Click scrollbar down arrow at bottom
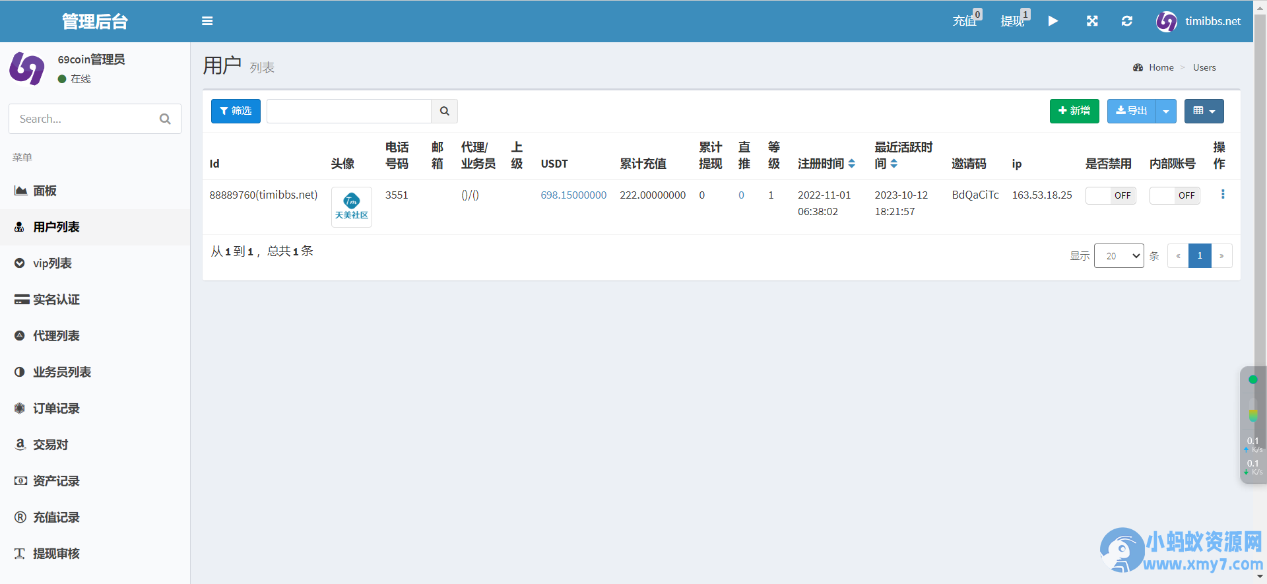This screenshot has height=584, width=1267. (1260, 577)
